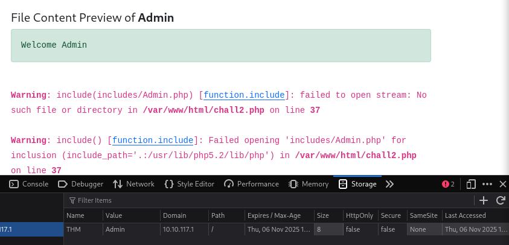Sort by Expires / Max-Age column header
Screen dimensions: 509x245
pos(280,215)
